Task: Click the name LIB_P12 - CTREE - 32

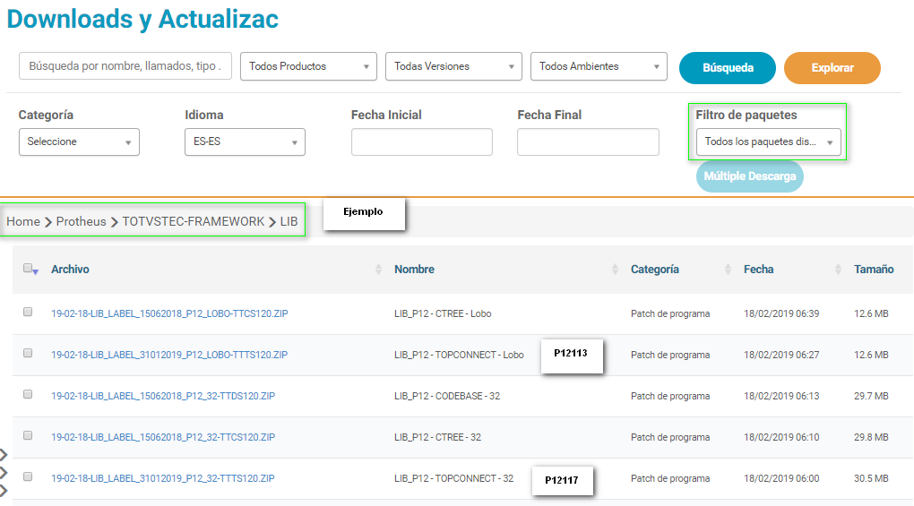Action: click(x=438, y=437)
